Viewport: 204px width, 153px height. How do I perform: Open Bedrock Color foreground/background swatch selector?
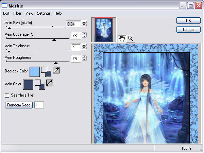coord(46,72)
